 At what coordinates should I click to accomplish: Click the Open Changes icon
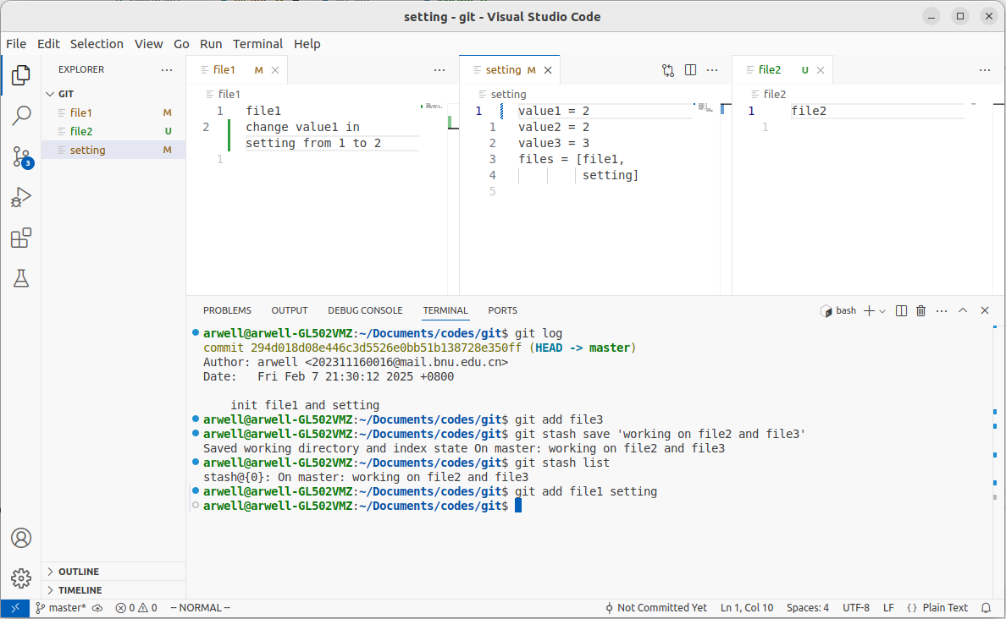(x=668, y=70)
